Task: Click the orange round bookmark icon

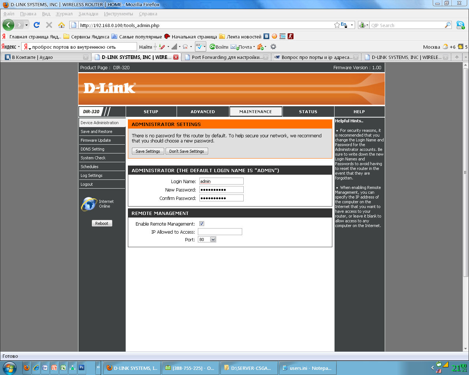Action: [x=274, y=36]
